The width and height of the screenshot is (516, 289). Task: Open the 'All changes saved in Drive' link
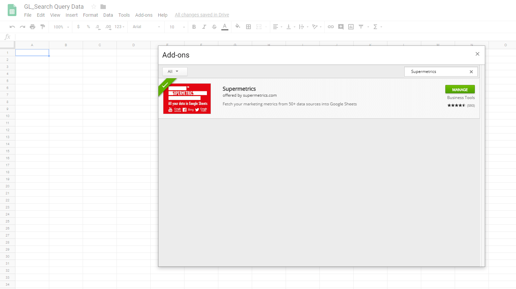(202, 15)
